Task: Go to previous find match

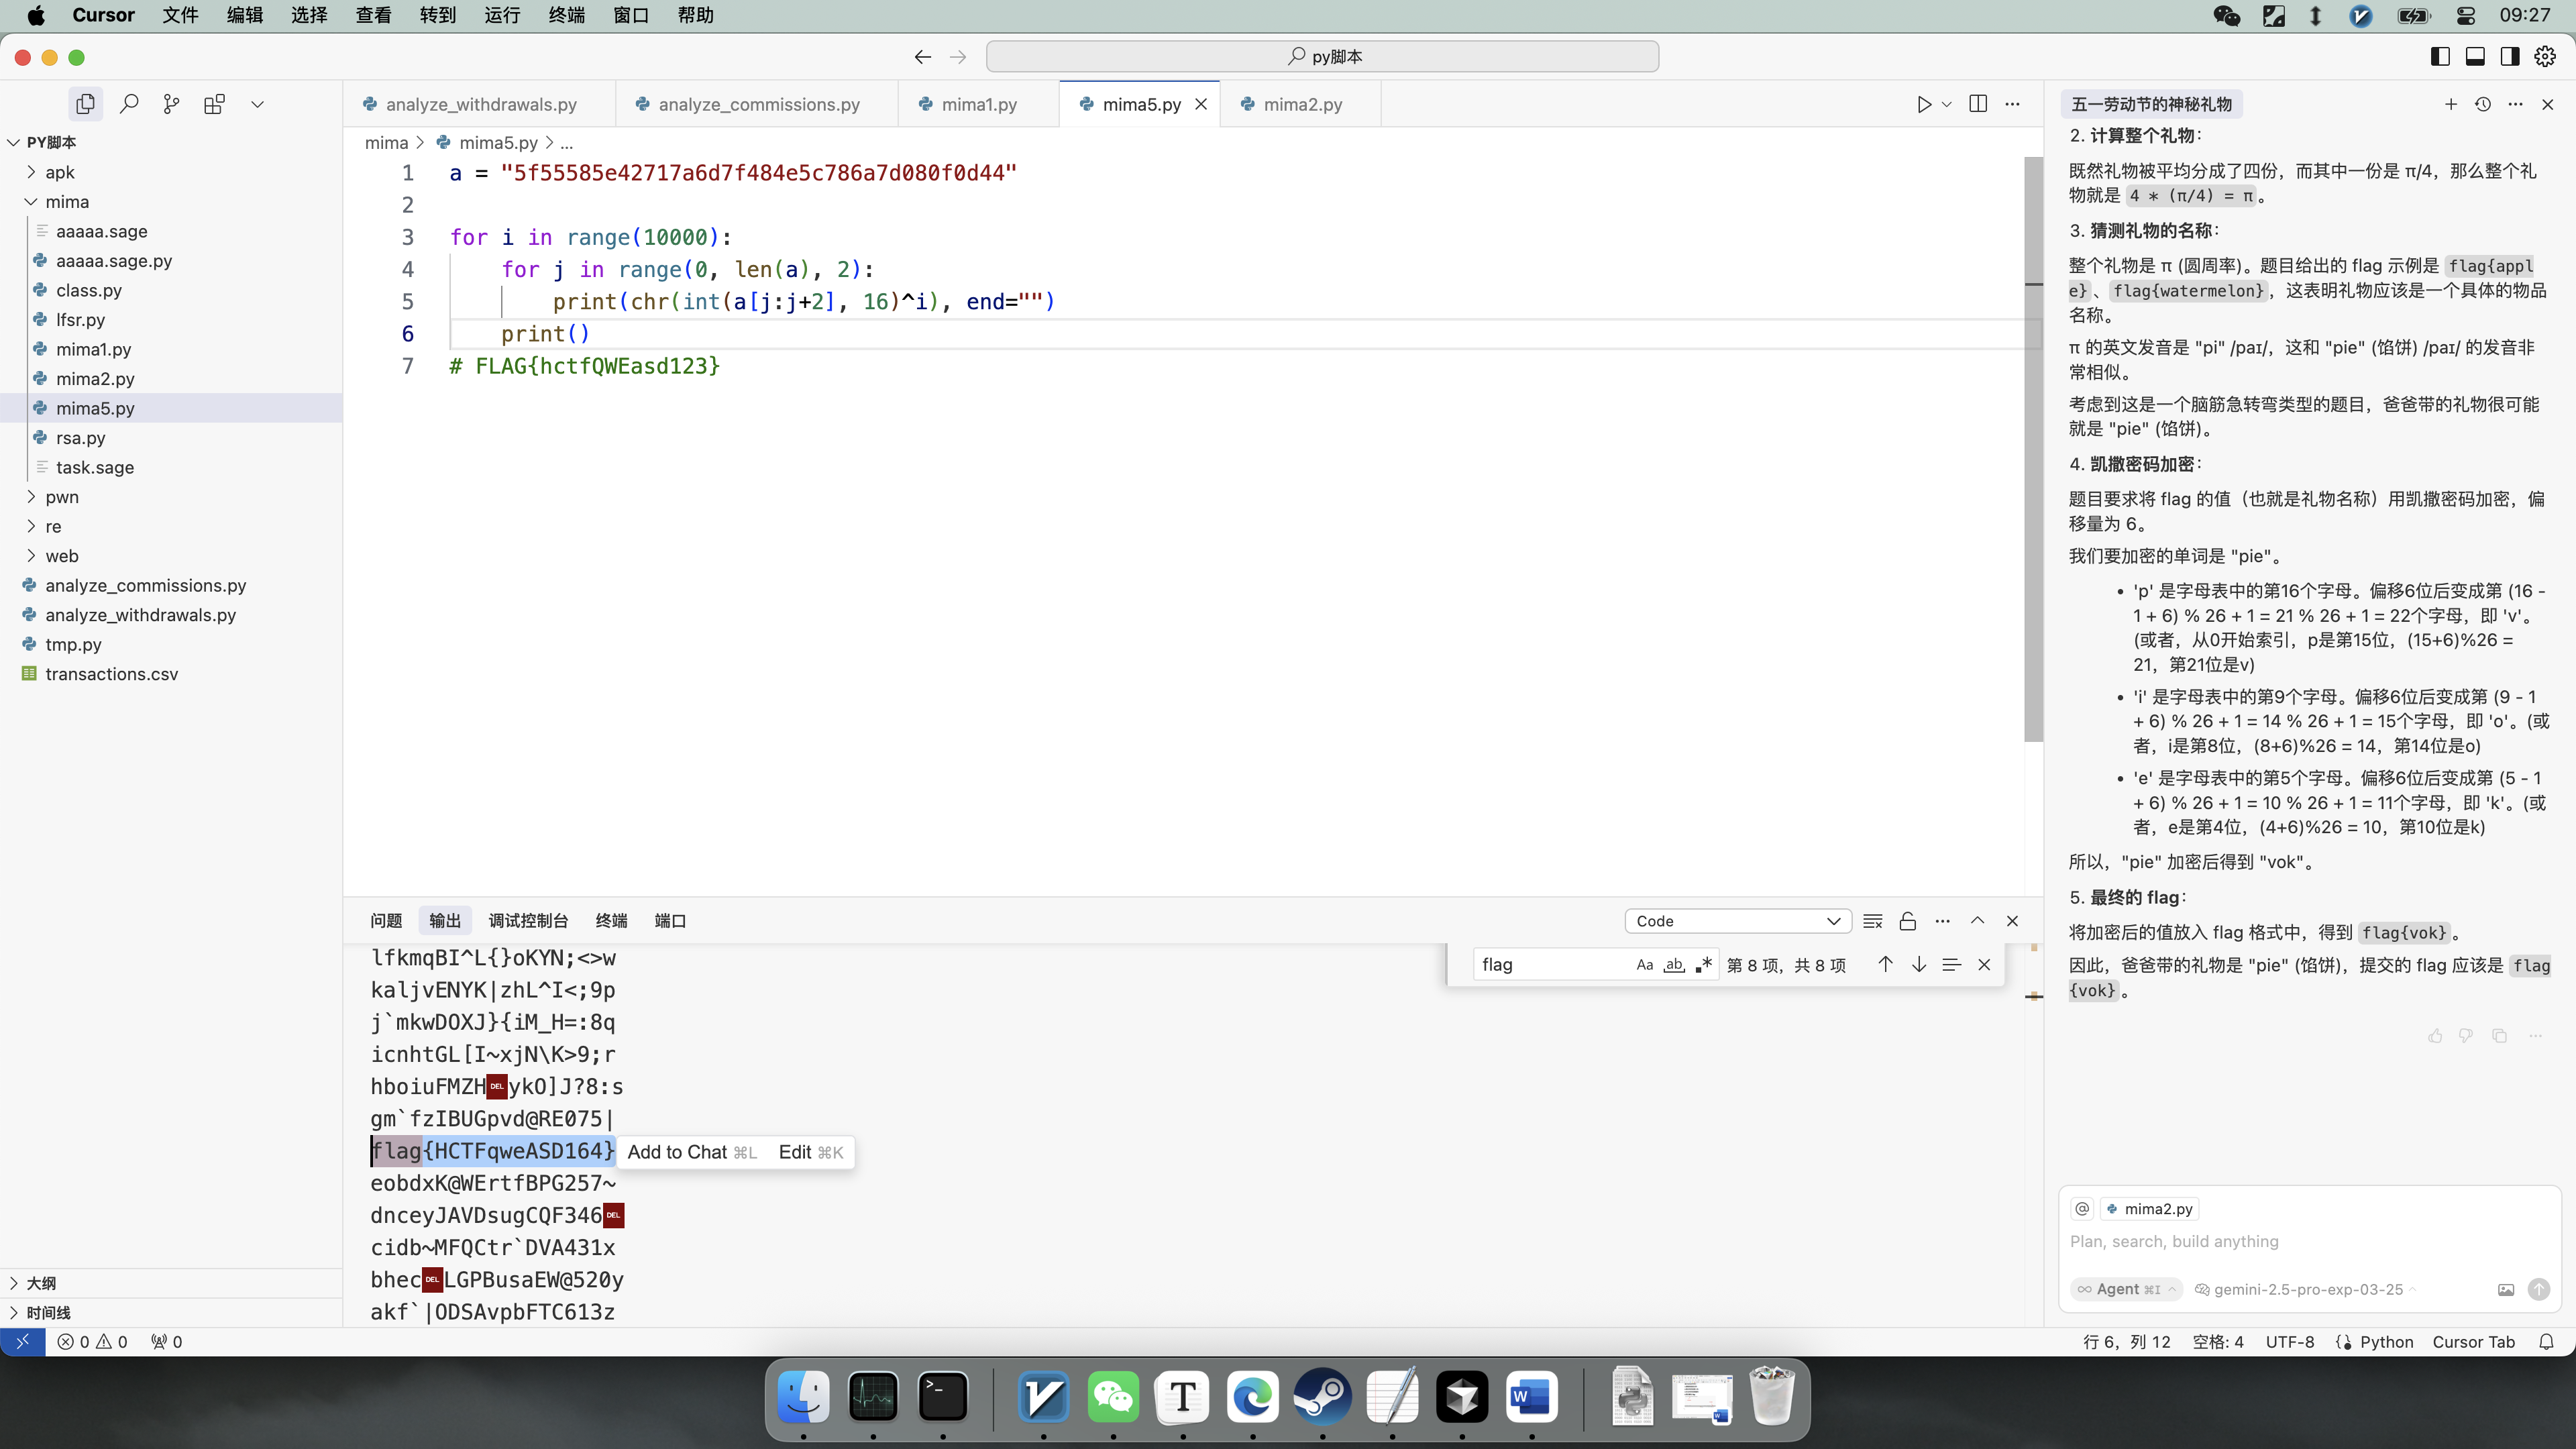Action: 1885,965
